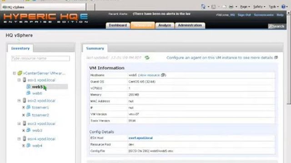Screen dimensions: 291x163
Task: Expand the web4 node
Action: [24, 146]
